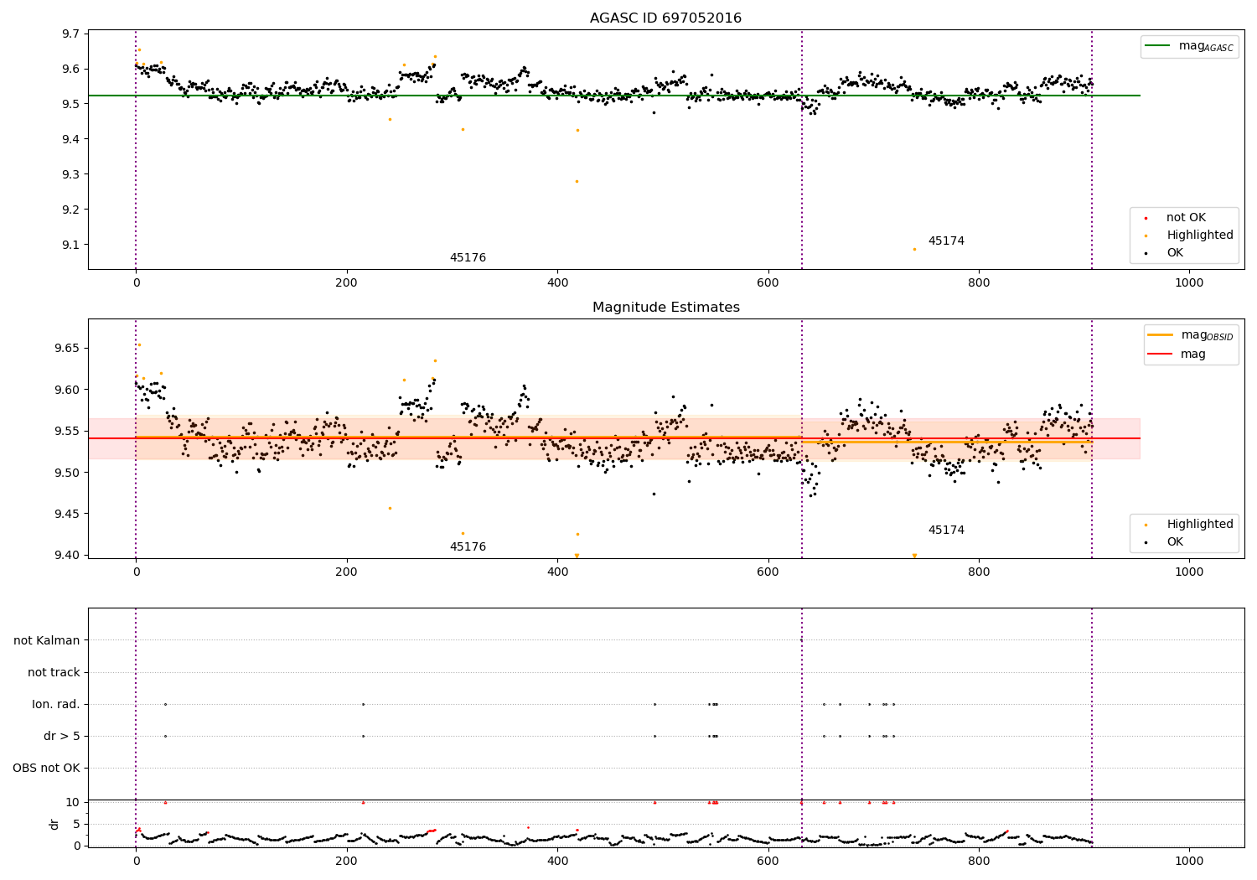The image size is (1257, 880).
Task: Click the 'not Kalman' axis label
Action: [x=47, y=640]
